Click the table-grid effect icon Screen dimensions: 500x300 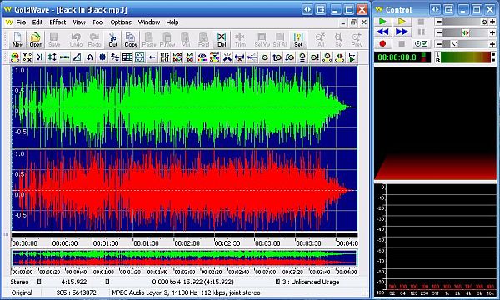[x=127, y=57]
